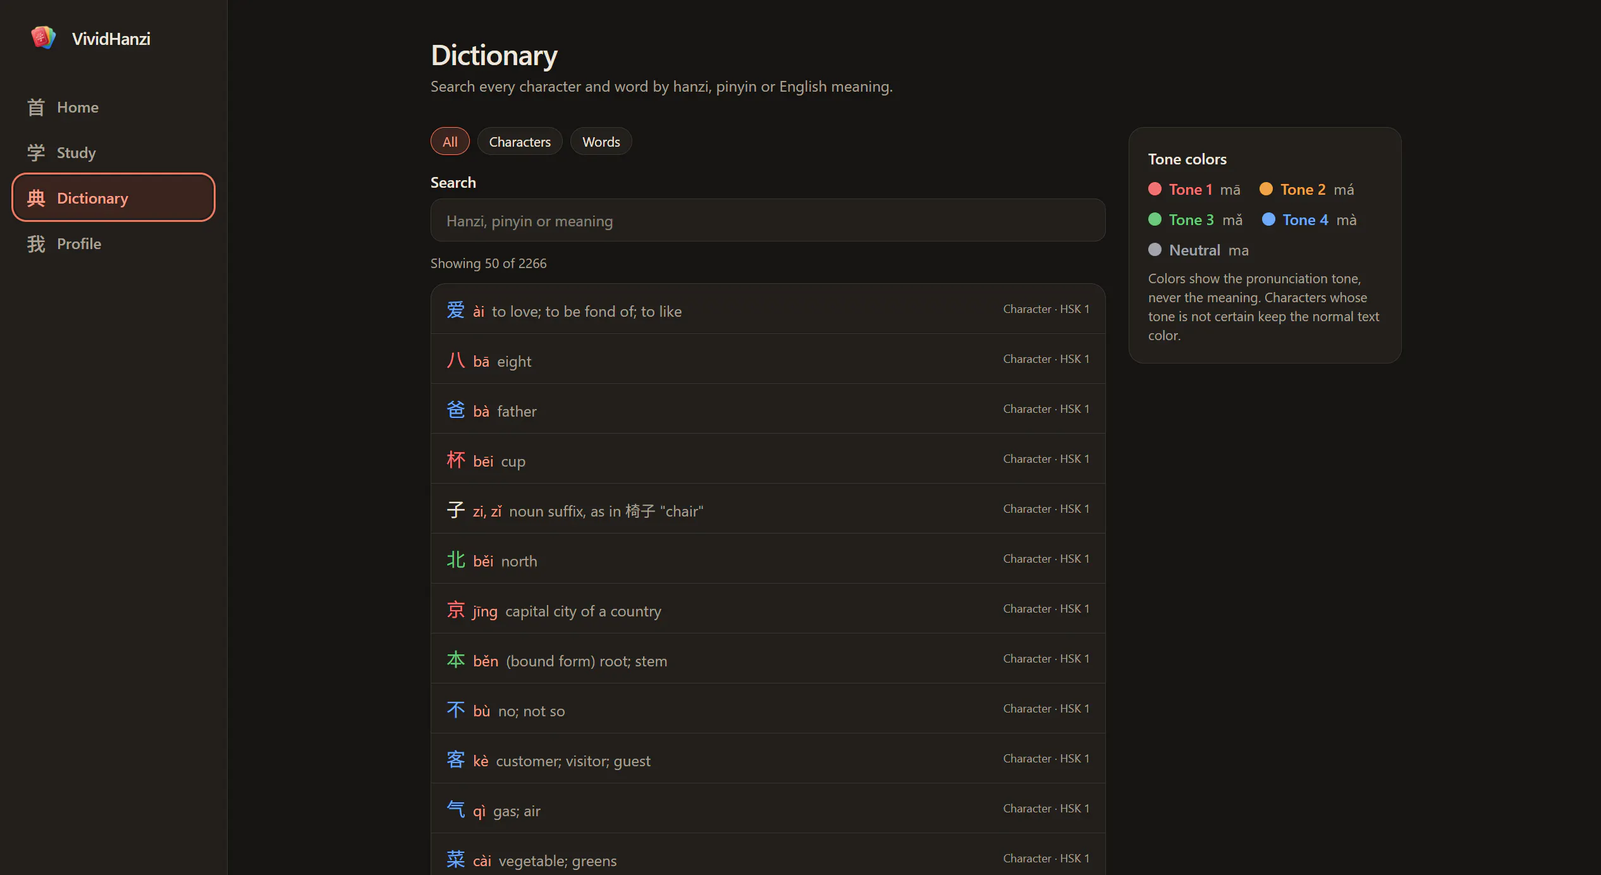Open the 八 bā eight entry

pyautogui.click(x=768, y=359)
